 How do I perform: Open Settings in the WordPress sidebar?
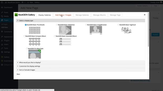tap(7, 52)
